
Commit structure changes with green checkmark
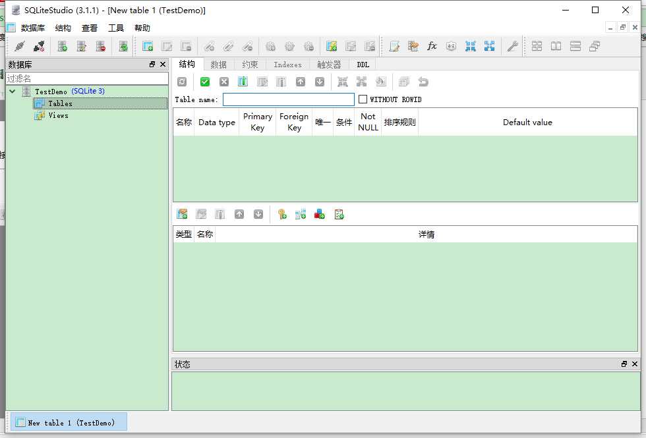[x=205, y=82]
